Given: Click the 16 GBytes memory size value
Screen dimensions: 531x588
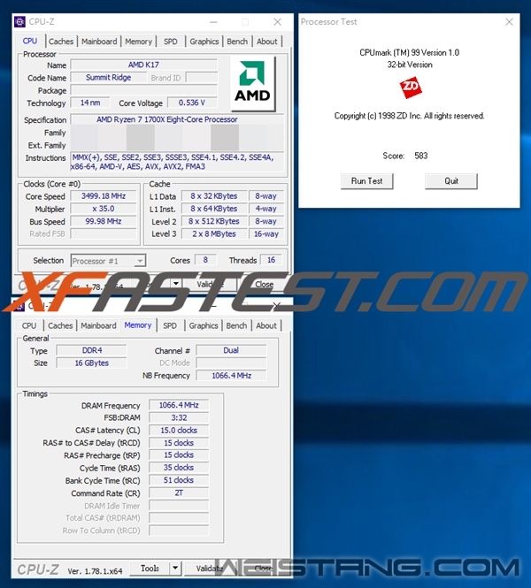Looking at the screenshot, I should point(91,363).
